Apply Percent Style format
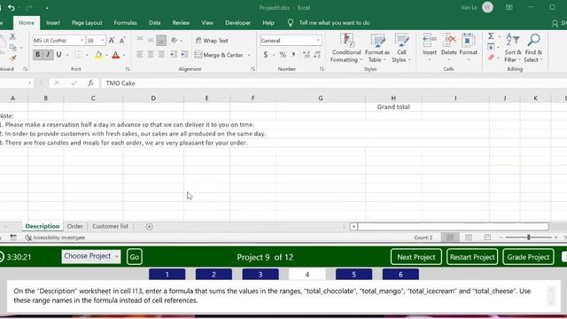The height and width of the screenshot is (319, 567). pyautogui.click(x=283, y=55)
